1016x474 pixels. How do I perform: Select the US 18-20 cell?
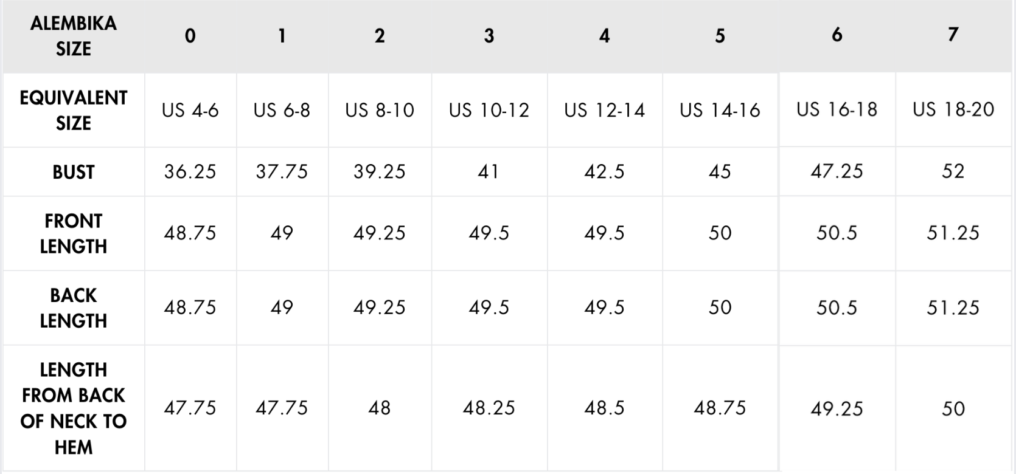(953, 109)
